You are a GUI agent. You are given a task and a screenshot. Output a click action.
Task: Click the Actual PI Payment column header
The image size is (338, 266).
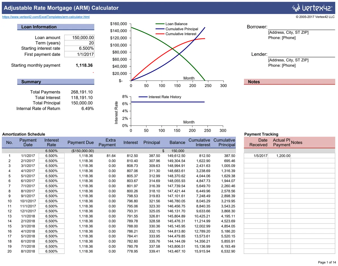click(x=281, y=142)
